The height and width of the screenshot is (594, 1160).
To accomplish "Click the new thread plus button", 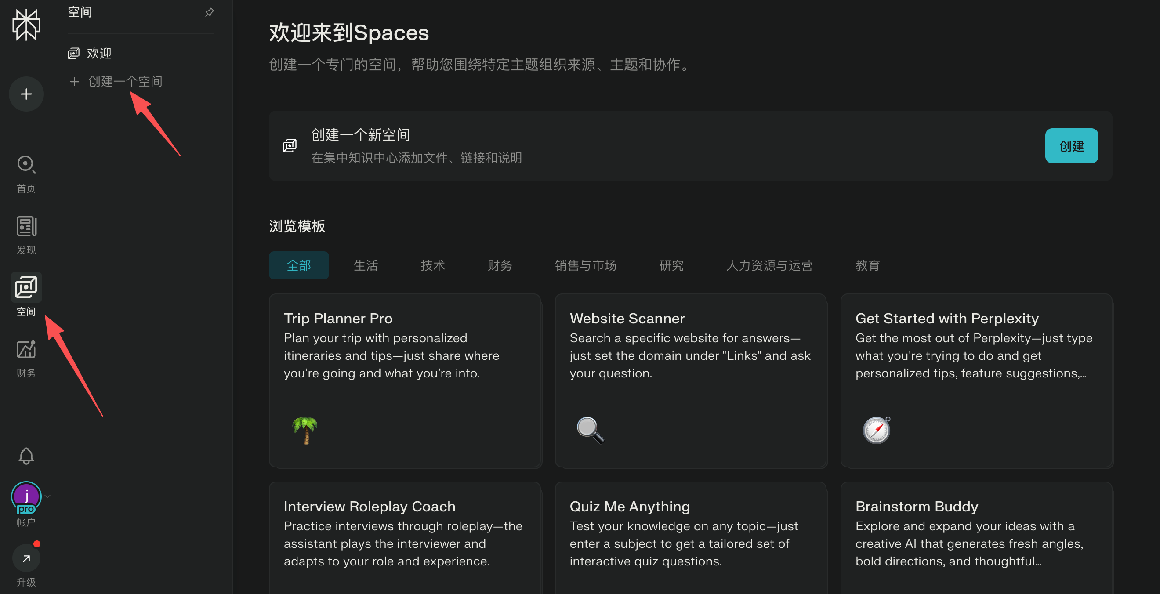I will [x=26, y=94].
